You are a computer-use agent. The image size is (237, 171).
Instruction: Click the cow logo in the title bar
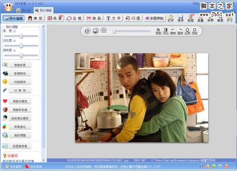9,7
